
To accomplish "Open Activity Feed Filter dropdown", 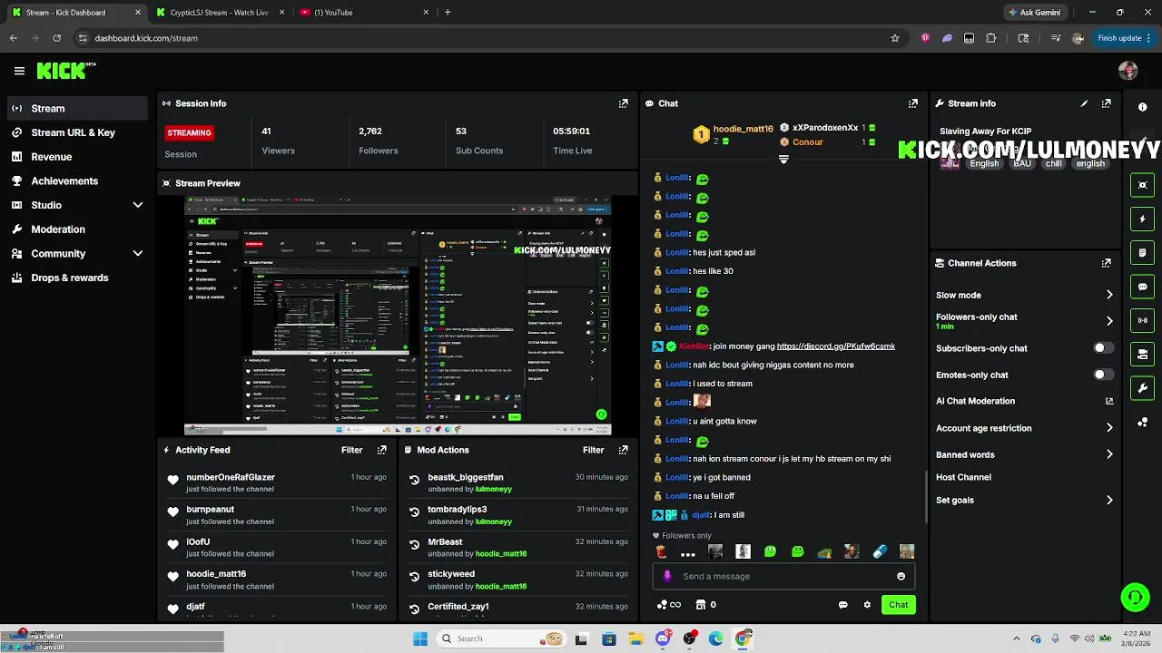I will coord(351,450).
